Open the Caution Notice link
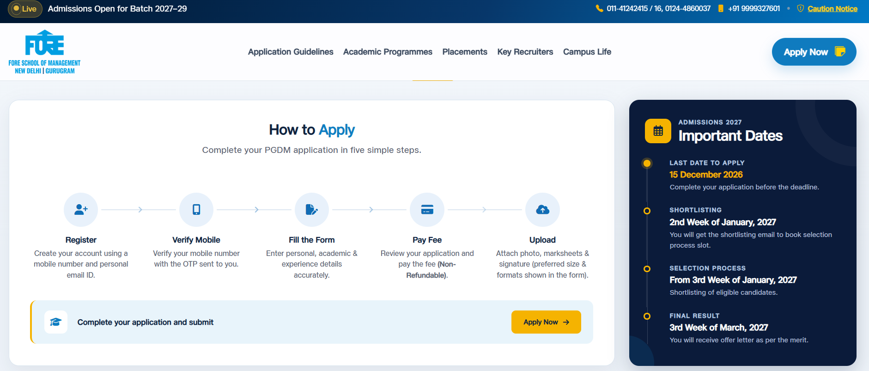869x371 pixels. pyautogui.click(x=833, y=9)
